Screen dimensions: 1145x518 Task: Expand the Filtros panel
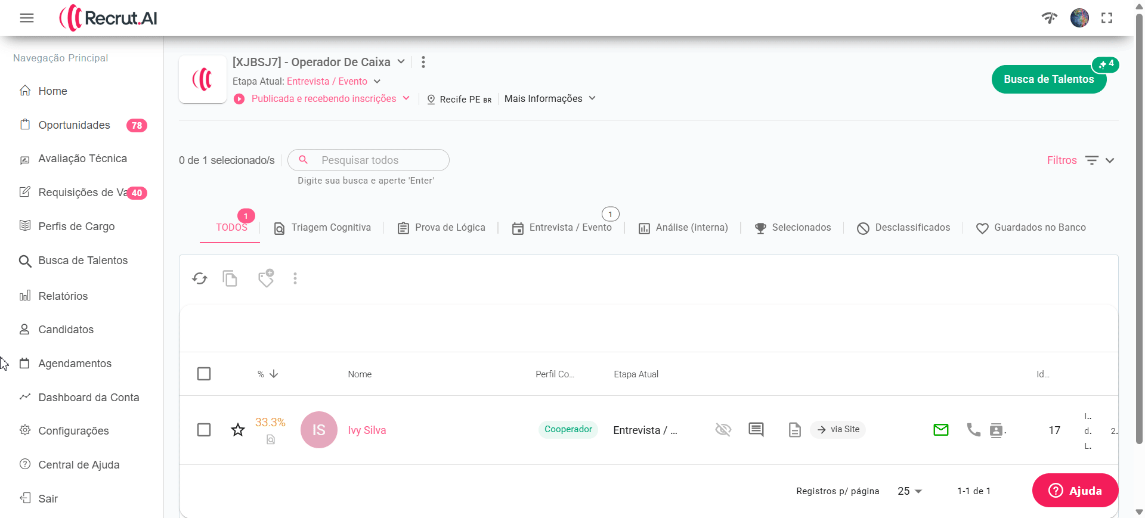(1080, 160)
